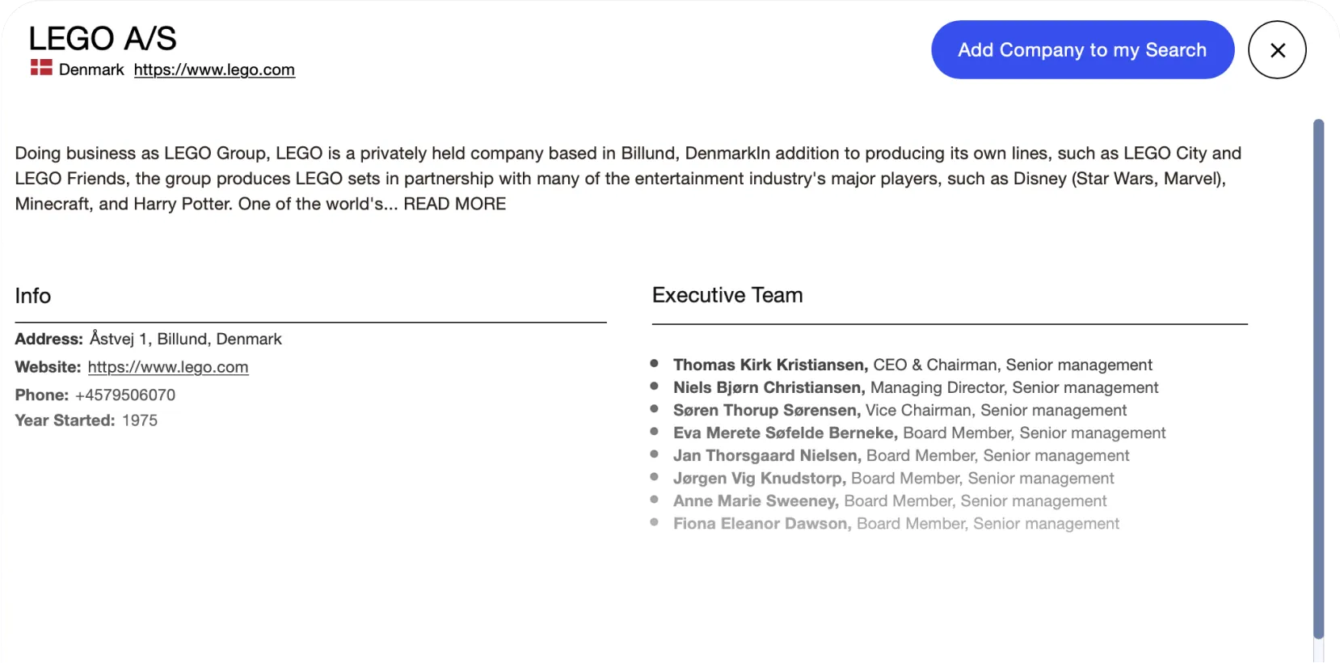Open the Website link in Info section
Image resolution: width=1340 pixels, height=663 pixels.
point(168,367)
